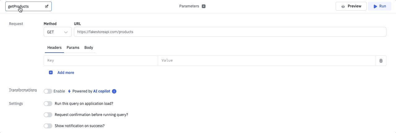Screen dimensions: 396x133
Task: Click the plus icon next to Parameters
Action: (x=204, y=6)
